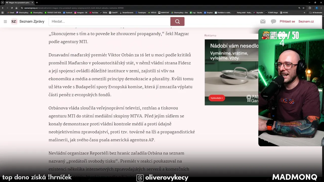Click the Reklama label above the ad
The width and height of the screenshot is (324, 182).
[x=210, y=35]
